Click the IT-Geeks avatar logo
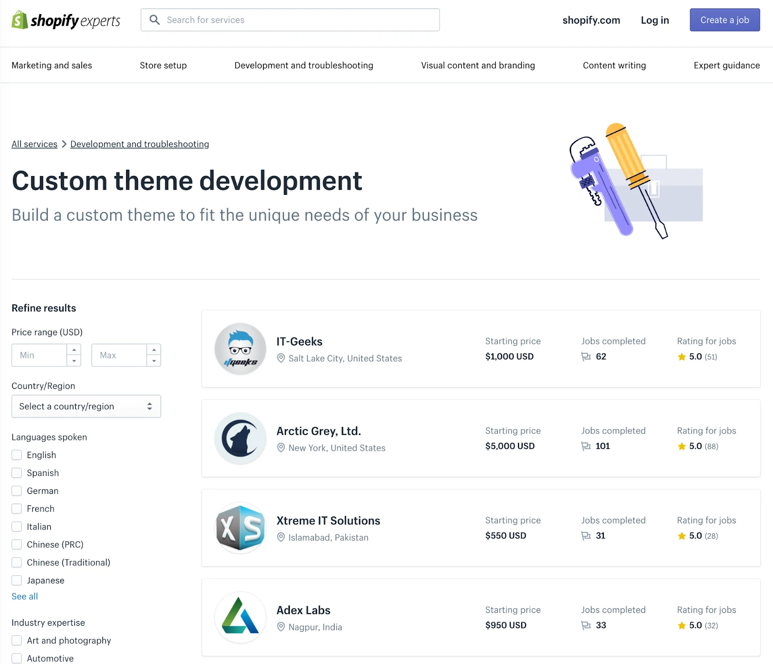 click(241, 349)
